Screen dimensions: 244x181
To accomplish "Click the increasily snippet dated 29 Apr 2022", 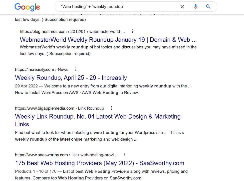I will pyautogui.click(x=103, y=89).
